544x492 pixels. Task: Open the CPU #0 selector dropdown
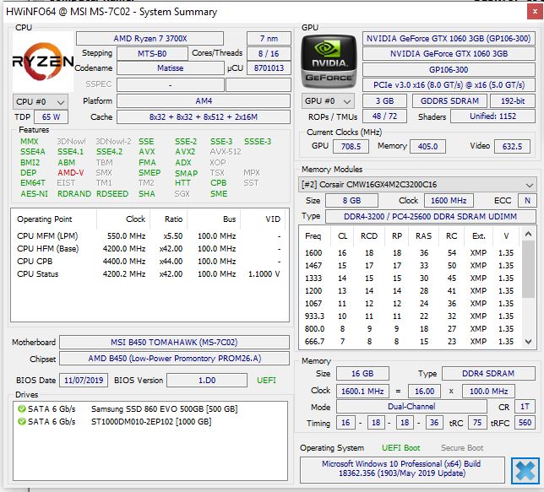pyautogui.click(x=41, y=102)
